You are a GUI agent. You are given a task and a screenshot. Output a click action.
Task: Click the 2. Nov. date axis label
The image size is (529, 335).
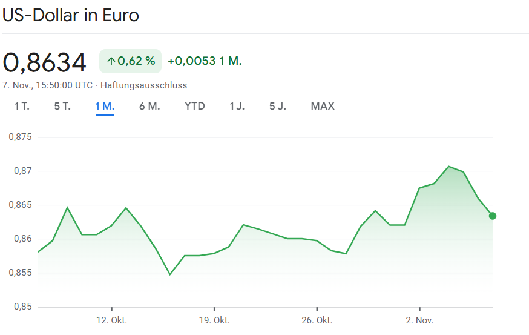click(x=419, y=320)
